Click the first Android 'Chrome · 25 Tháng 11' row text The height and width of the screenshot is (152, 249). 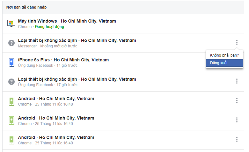[x=45, y=104]
